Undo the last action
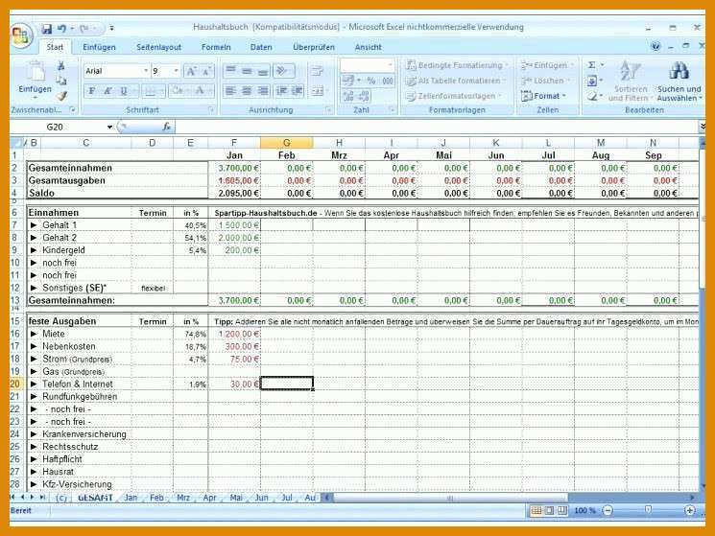The height and width of the screenshot is (536, 715). pyautogui.click(x=62, y=29)
